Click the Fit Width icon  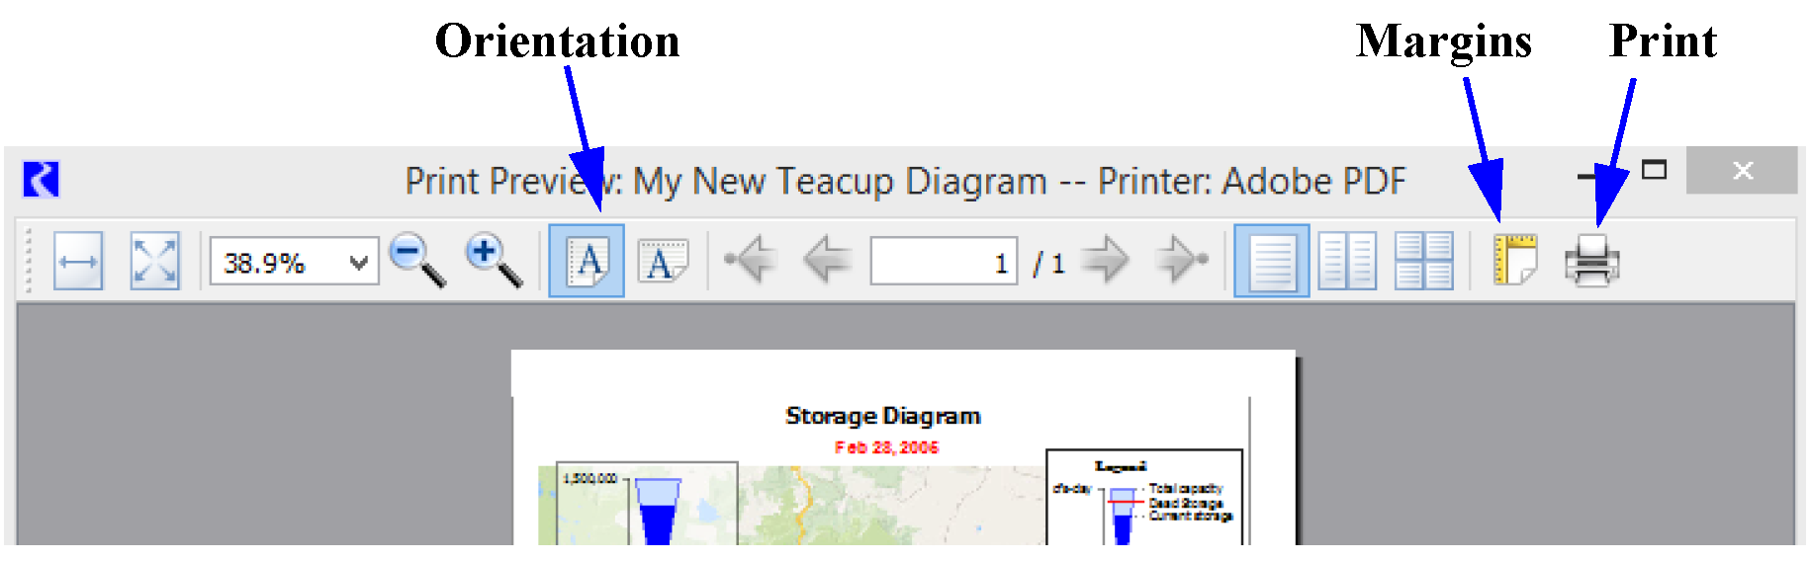coord(78,262)
